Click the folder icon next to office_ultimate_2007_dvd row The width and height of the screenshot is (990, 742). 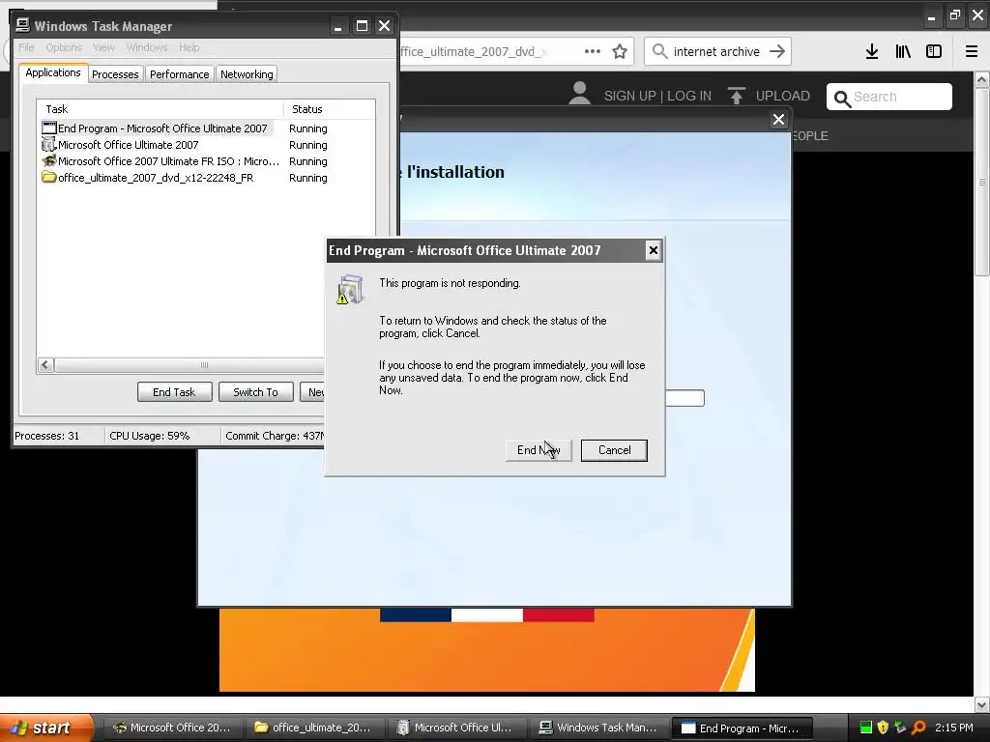(x=48, y=177)
